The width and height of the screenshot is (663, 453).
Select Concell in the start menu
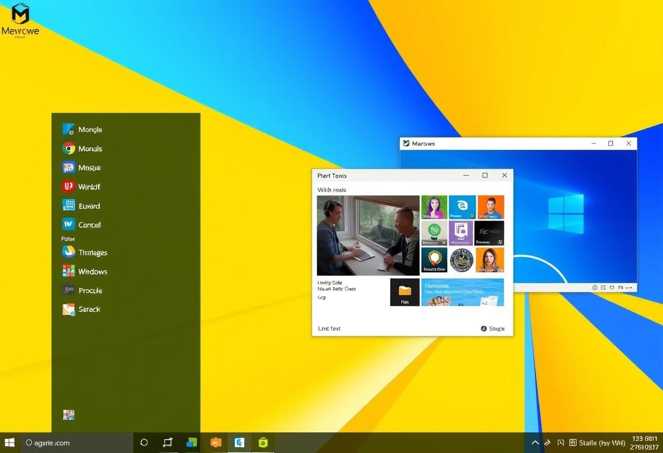pos(82,224)
